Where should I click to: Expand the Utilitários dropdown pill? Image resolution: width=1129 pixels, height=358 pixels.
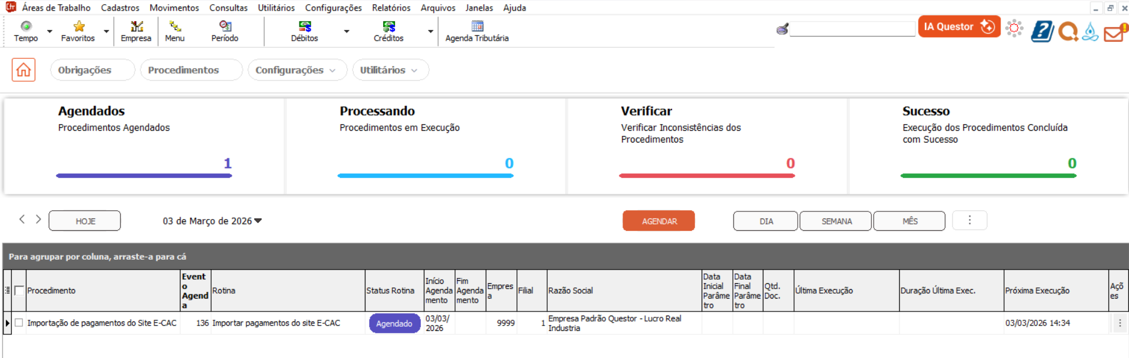point(390,70)
